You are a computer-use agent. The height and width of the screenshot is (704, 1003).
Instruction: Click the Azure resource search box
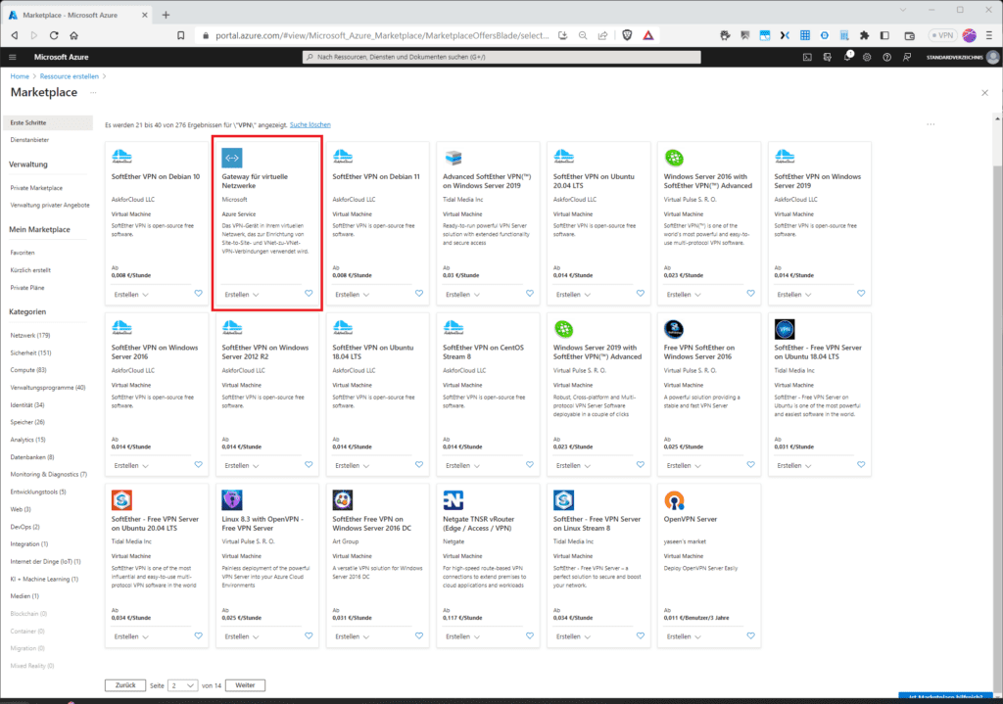click(501, 57)
